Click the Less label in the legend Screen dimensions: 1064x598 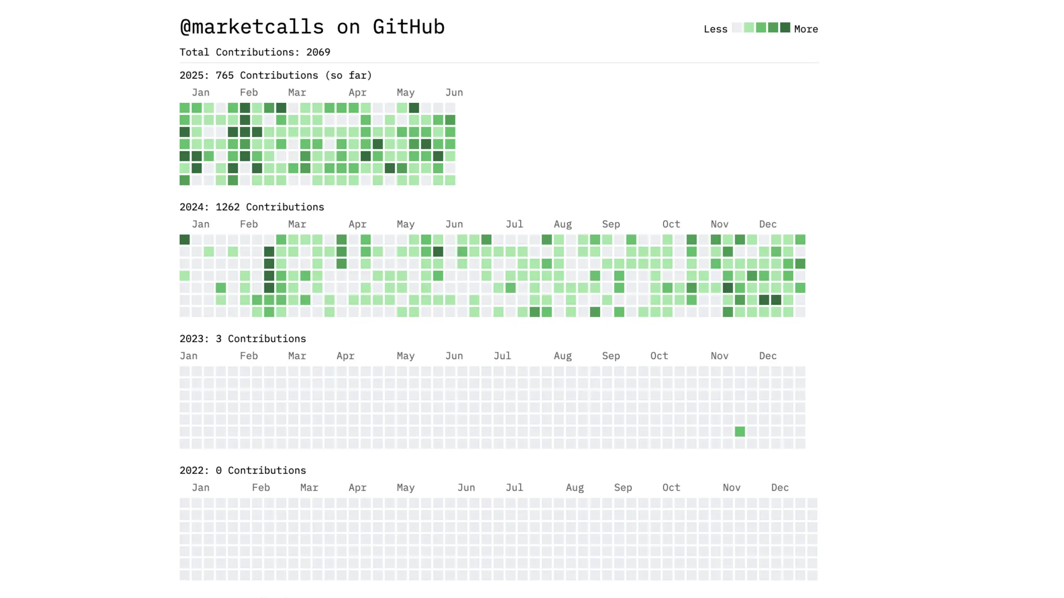[x=715, y=30]
